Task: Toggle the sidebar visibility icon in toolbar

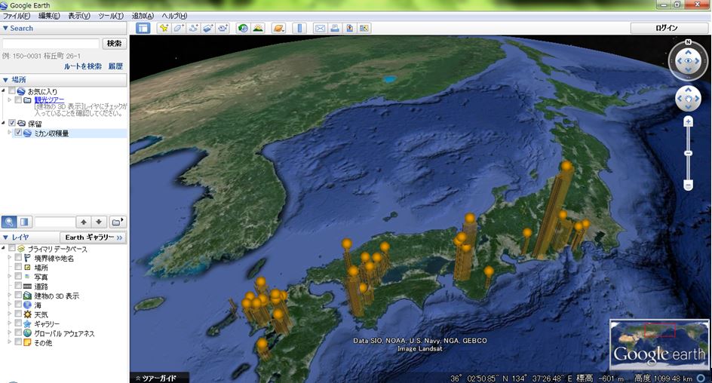Action: (143, 28)
